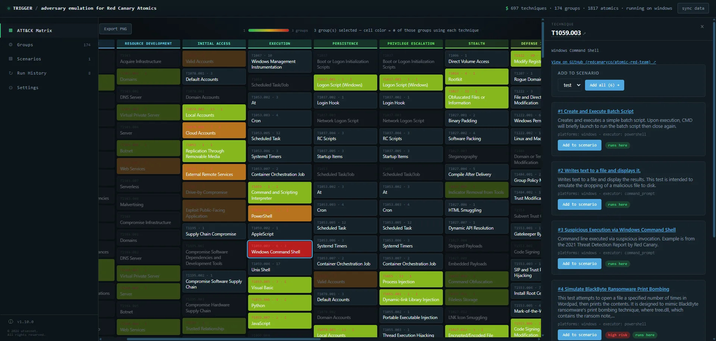Image resolution: width=716 pixels, height=341 pixels.
Task: Click the Run History icon
Action: [10, 73]
